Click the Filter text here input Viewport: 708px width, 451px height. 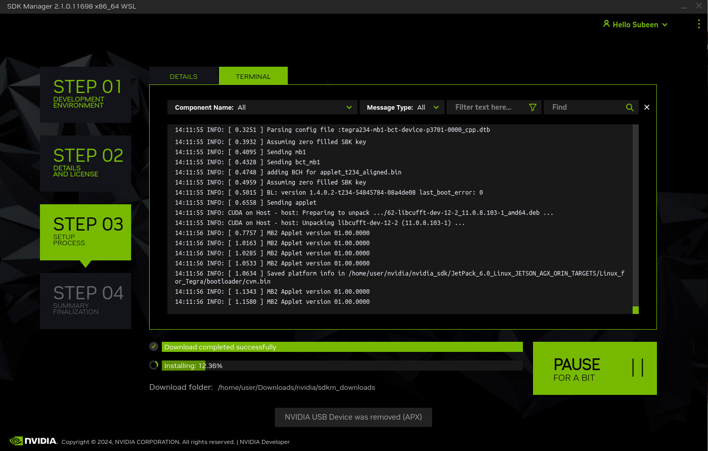[494, 107]
